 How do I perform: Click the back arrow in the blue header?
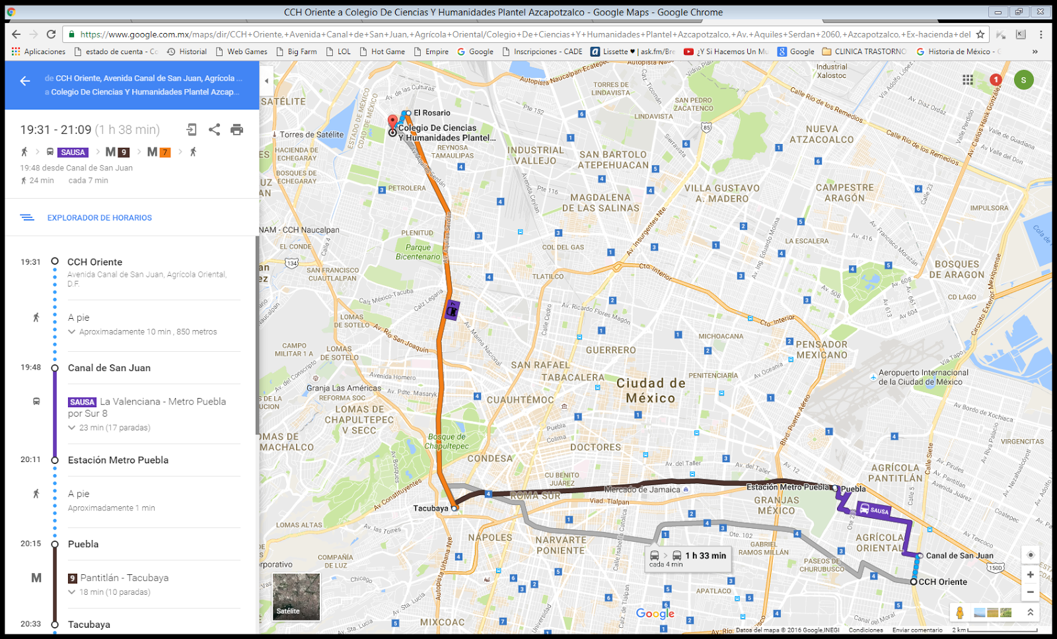(24, 81)
